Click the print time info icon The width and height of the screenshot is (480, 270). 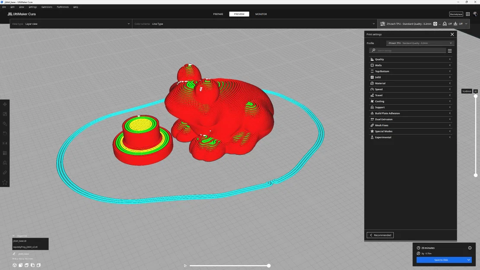pyautogui.click(x=470, y=248)
